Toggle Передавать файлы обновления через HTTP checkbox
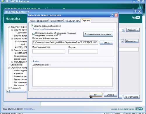146x114 pixels. click(x=34, y=34)
